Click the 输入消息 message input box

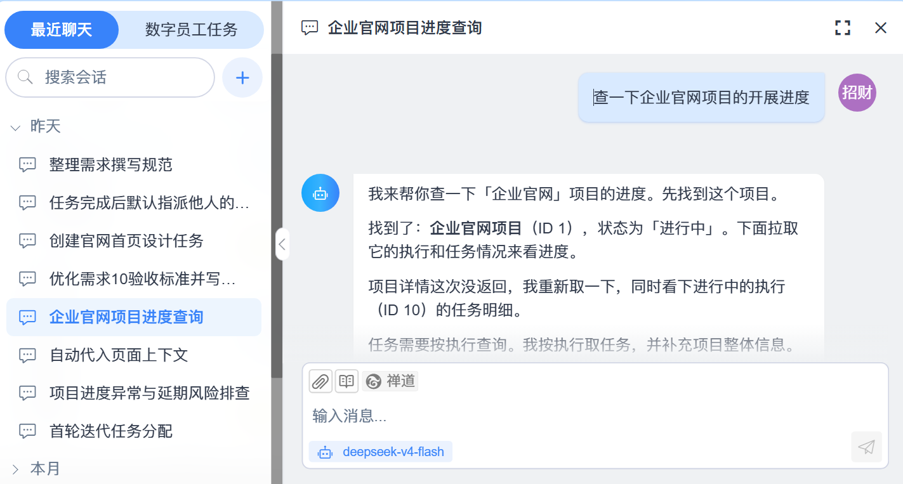595,416
